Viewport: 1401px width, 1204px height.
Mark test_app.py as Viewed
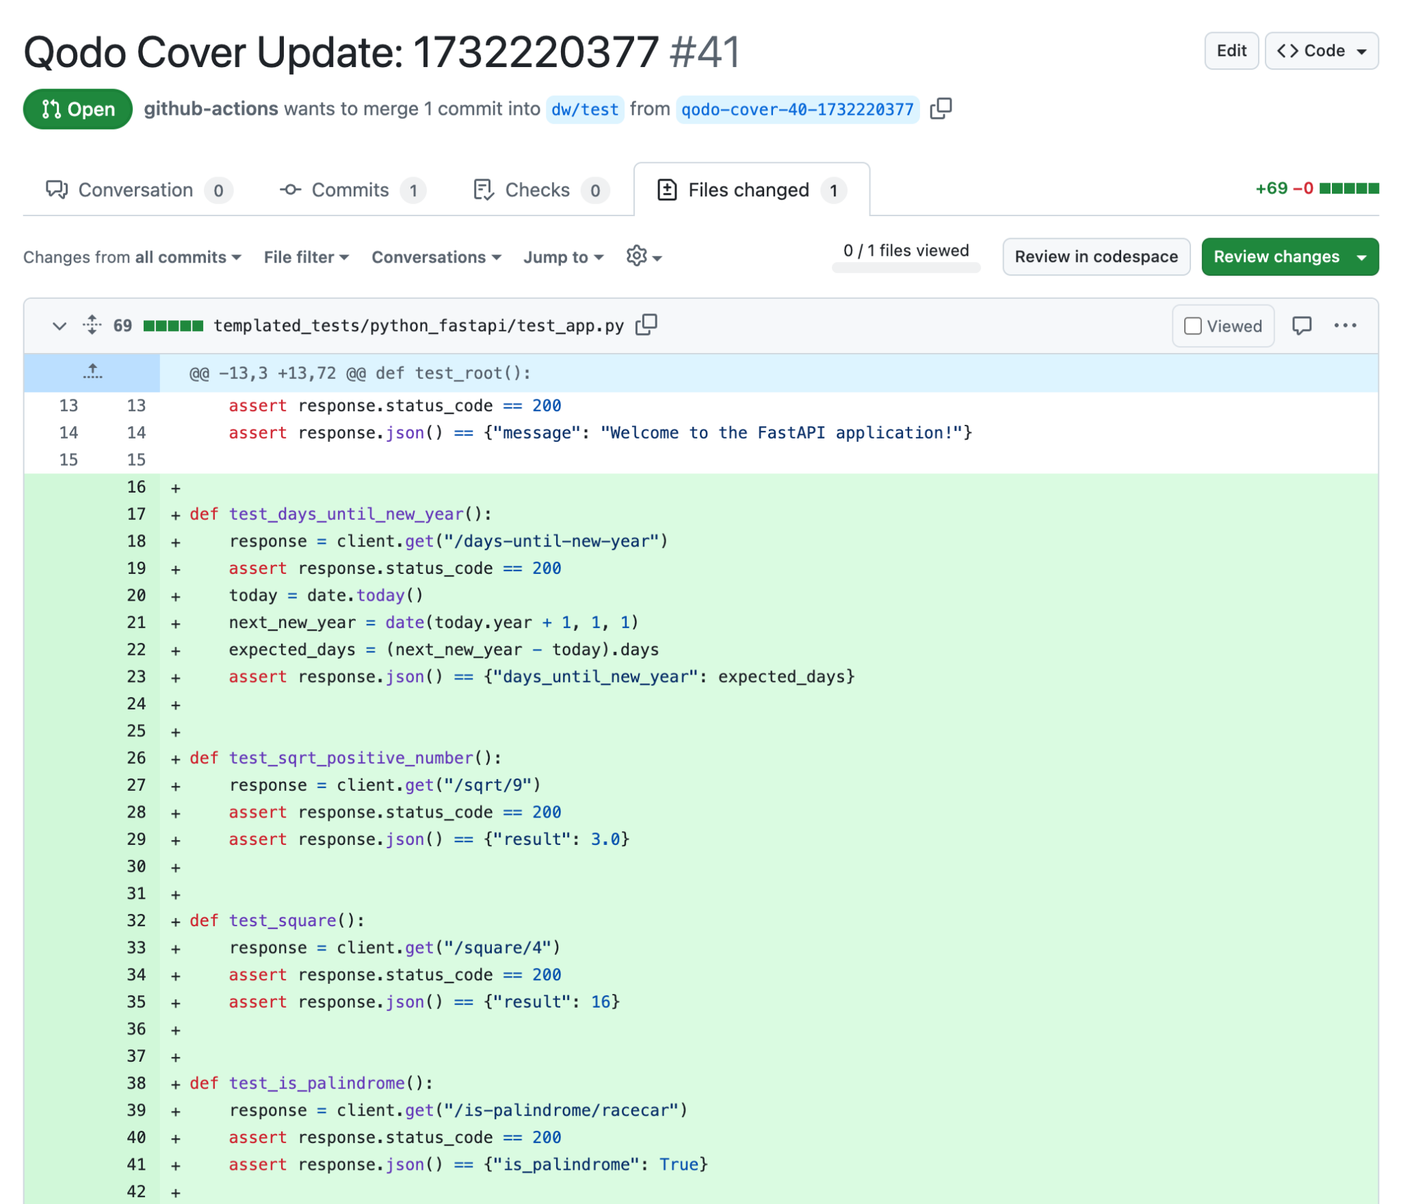(x=1193, y=326)
